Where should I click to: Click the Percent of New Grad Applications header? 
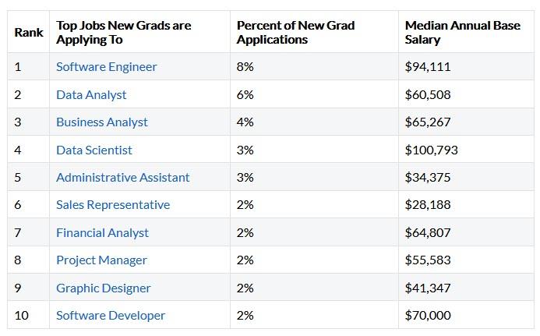point(295,33)
